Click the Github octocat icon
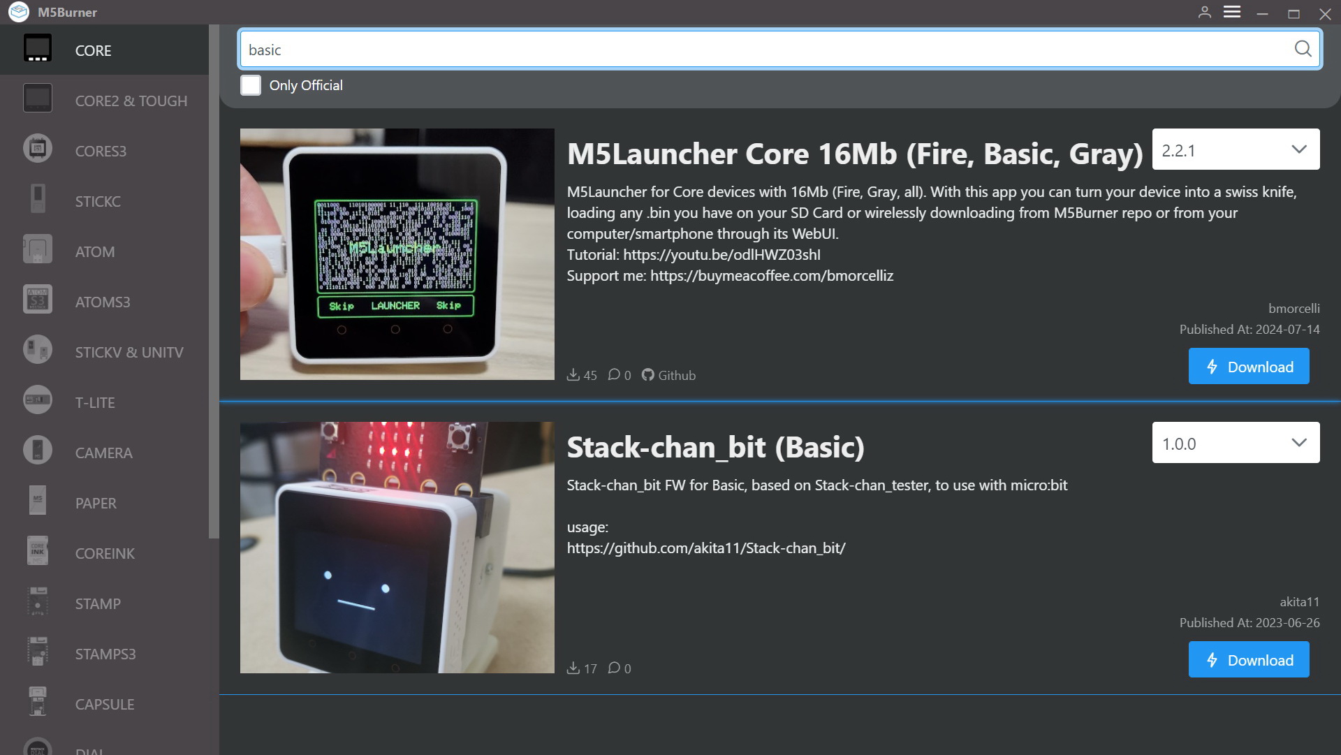Screen dimensions: 1341x755 (647, 374)
